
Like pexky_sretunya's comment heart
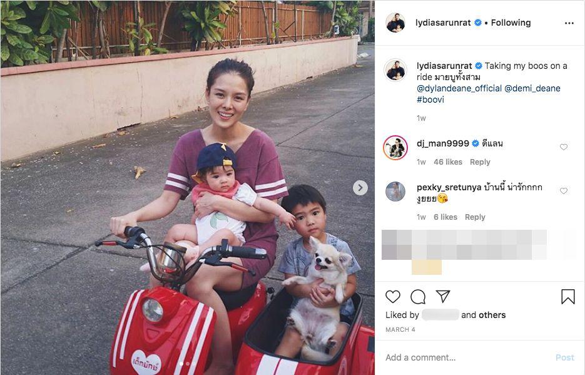[563, 191]
